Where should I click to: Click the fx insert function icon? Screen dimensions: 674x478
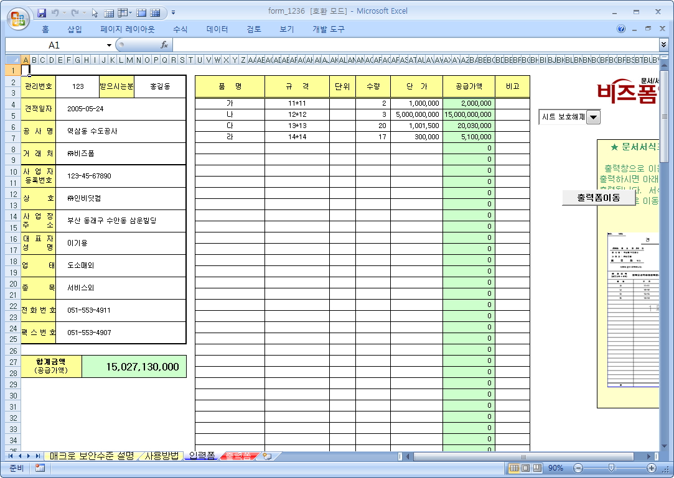pyautogui.click(x=164, y=45)
